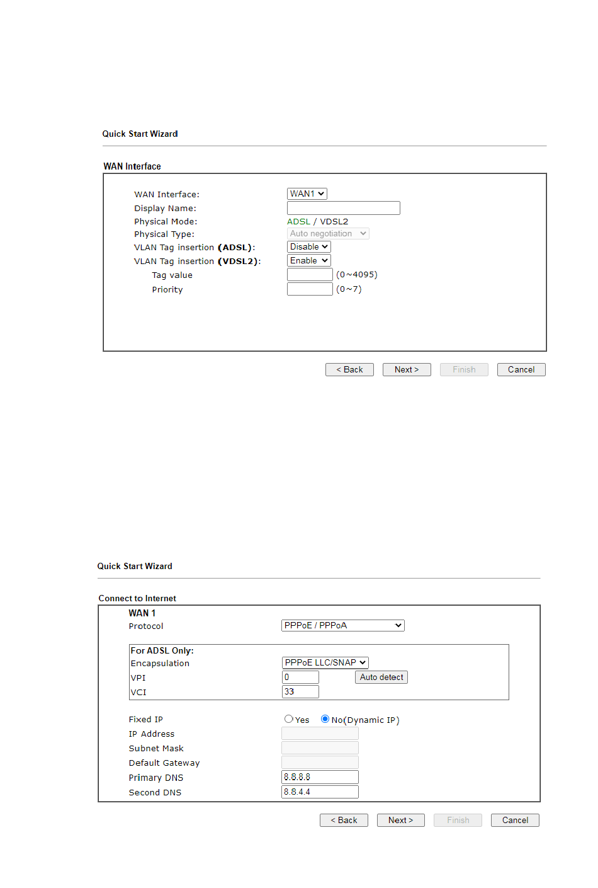Click the VPI input field
The height and width of the screenshot is (888, 598).
[x=300, y=677]
